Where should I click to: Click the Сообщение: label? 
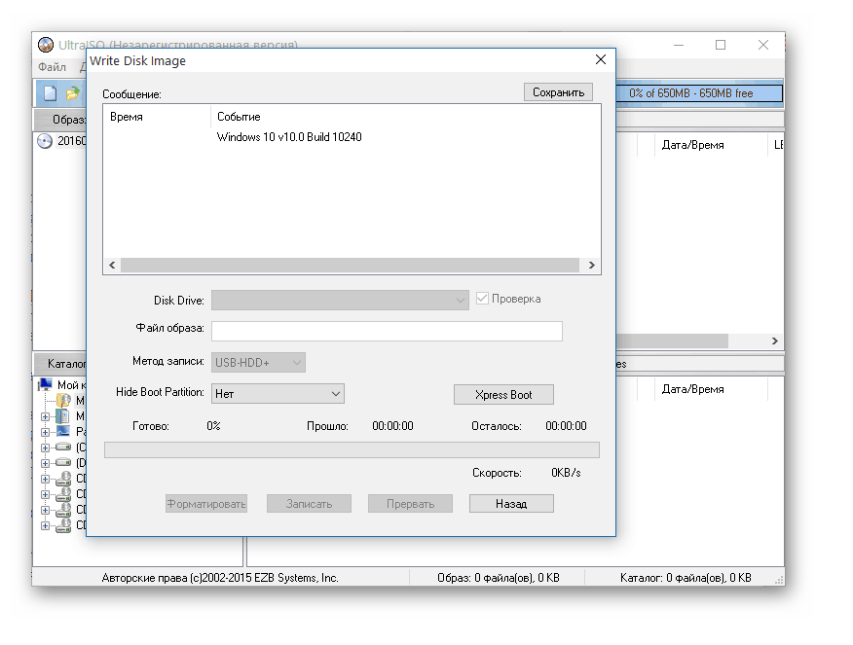[x=131, y=94]
